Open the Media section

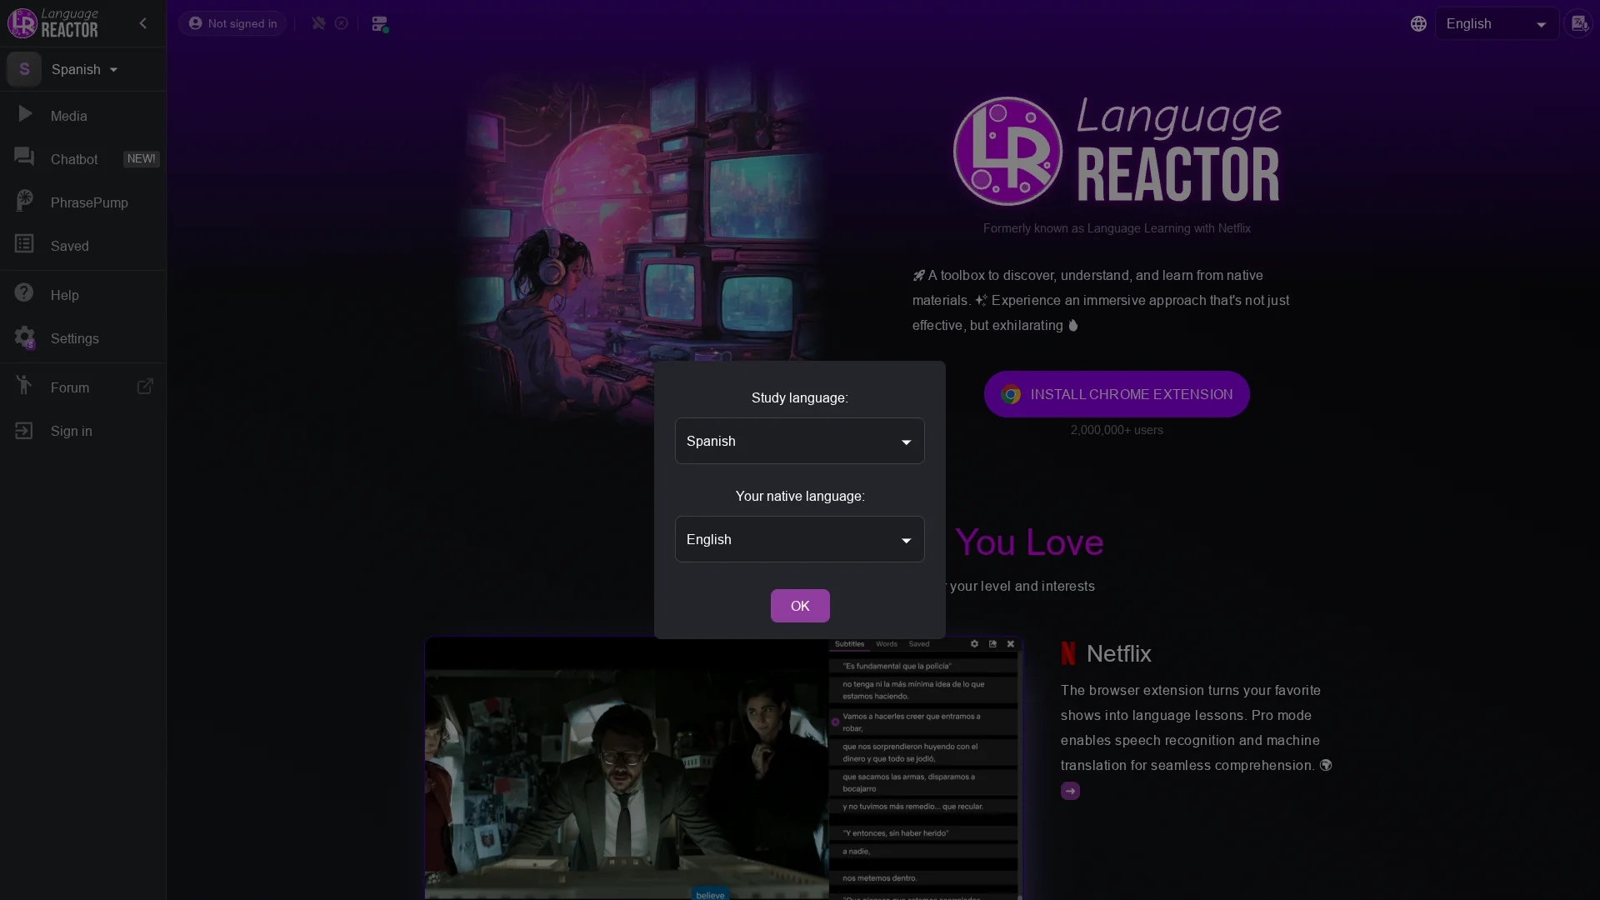(x=82, y=116)
